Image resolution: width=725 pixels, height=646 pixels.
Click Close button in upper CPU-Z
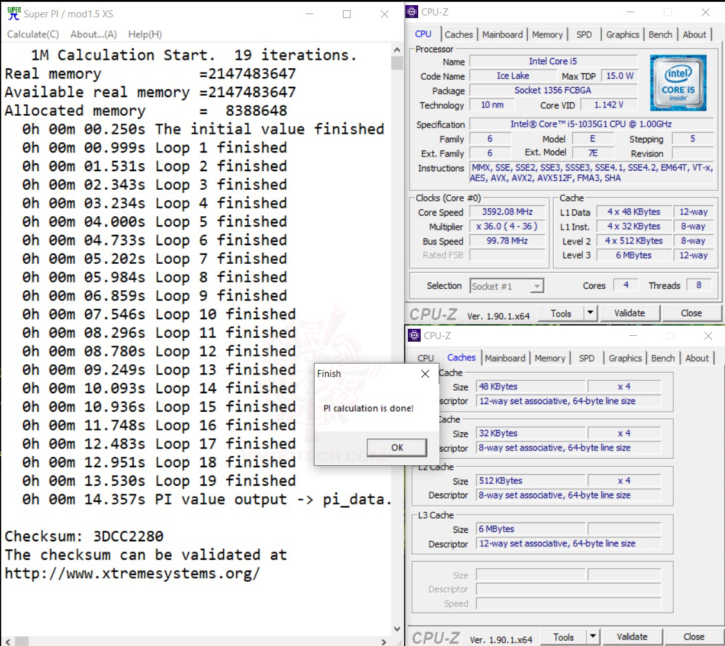(692, 313)
